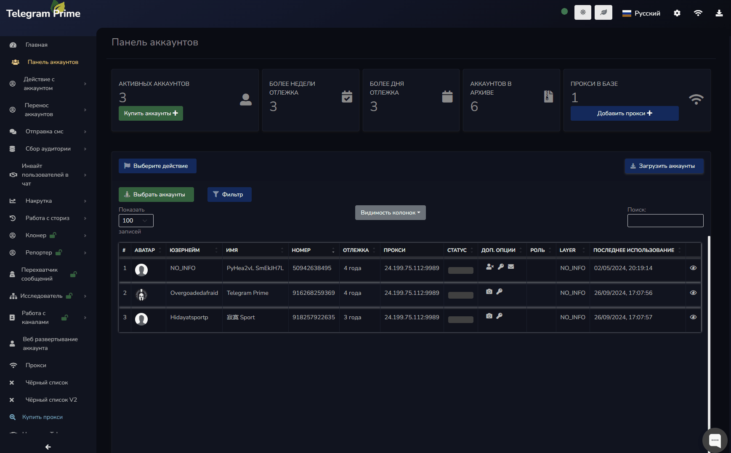Toggle light theme sun button
Image resolution: width=731 pixels, height=453 pixels.
coord(582,13)
